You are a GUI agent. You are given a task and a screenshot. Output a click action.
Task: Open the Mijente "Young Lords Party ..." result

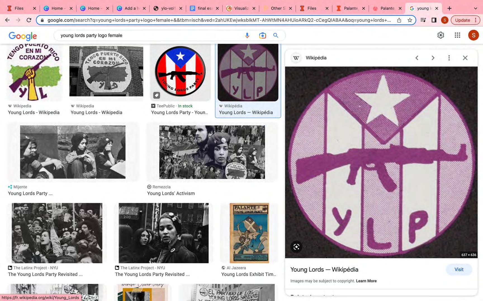coord(30,193)
